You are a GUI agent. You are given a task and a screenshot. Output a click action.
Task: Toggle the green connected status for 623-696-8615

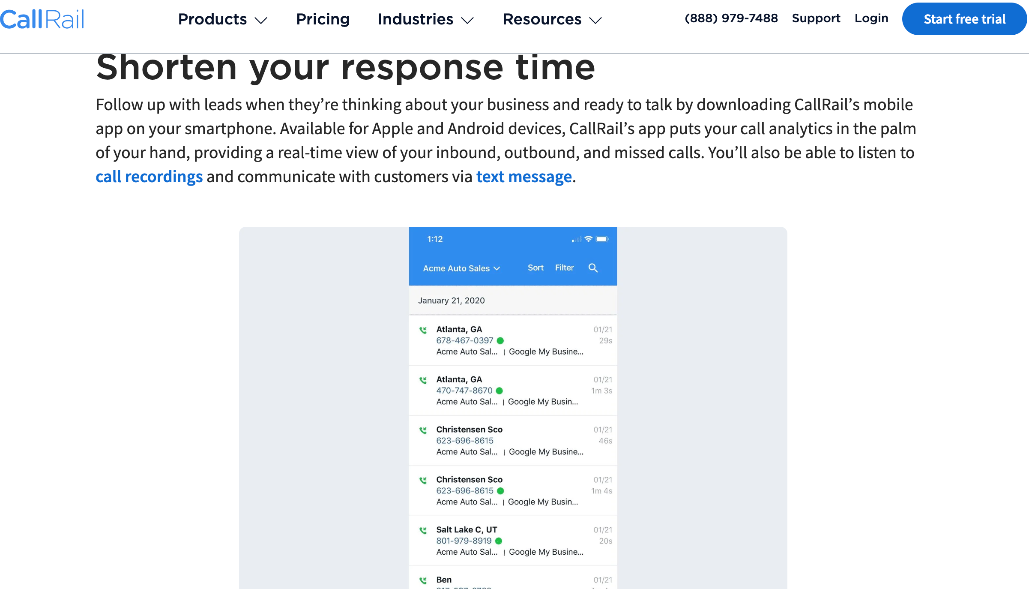(x=500, y=491)
